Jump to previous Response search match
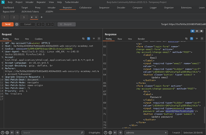This screenshot has height=135, width=206. tap(115, 133)
